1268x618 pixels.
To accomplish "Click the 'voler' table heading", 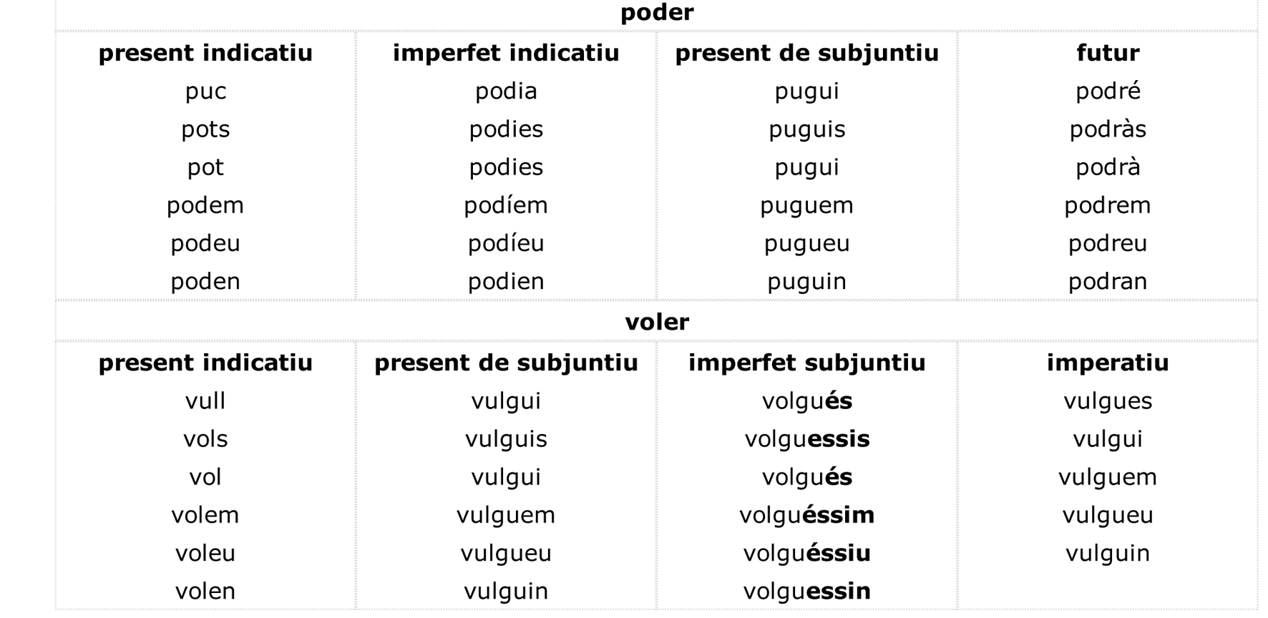I will pos(656,322).
